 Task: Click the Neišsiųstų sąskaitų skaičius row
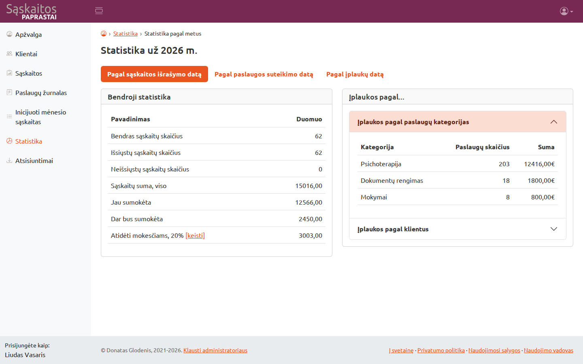click(217, 169)
